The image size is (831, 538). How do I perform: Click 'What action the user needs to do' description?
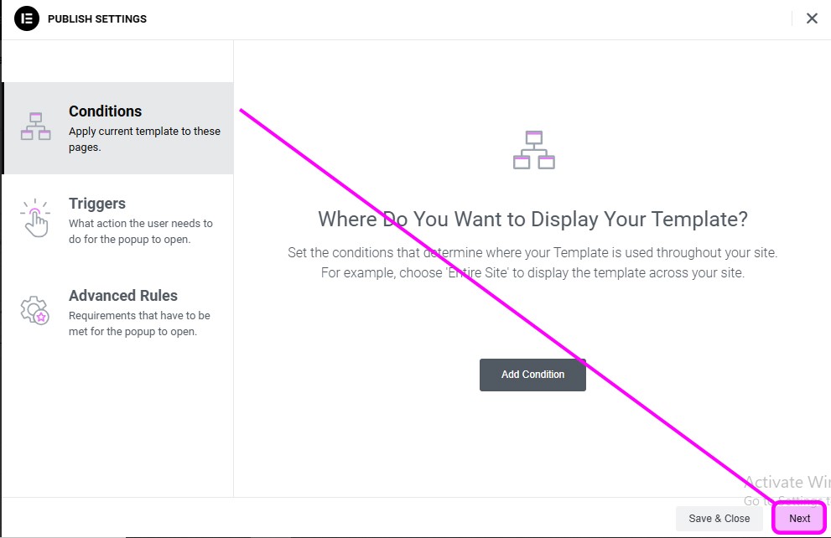(x=140, y=231)
